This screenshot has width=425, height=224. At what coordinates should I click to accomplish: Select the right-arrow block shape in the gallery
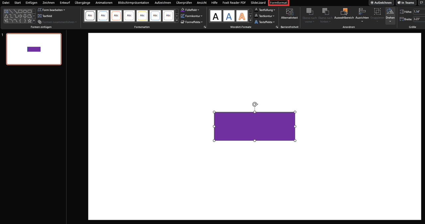tap(20, 16)
